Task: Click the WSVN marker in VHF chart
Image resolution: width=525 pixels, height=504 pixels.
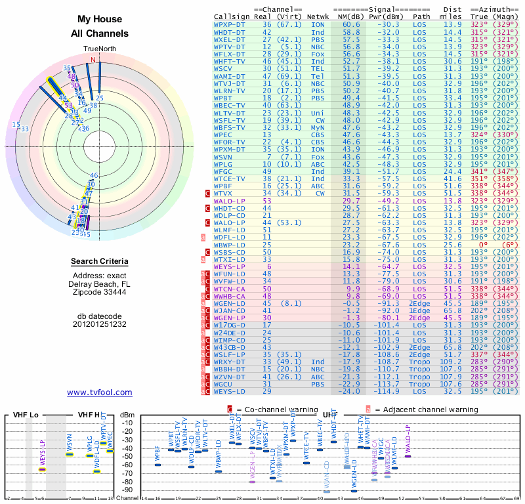Action: pyautogui.click(x=70, y=454)
